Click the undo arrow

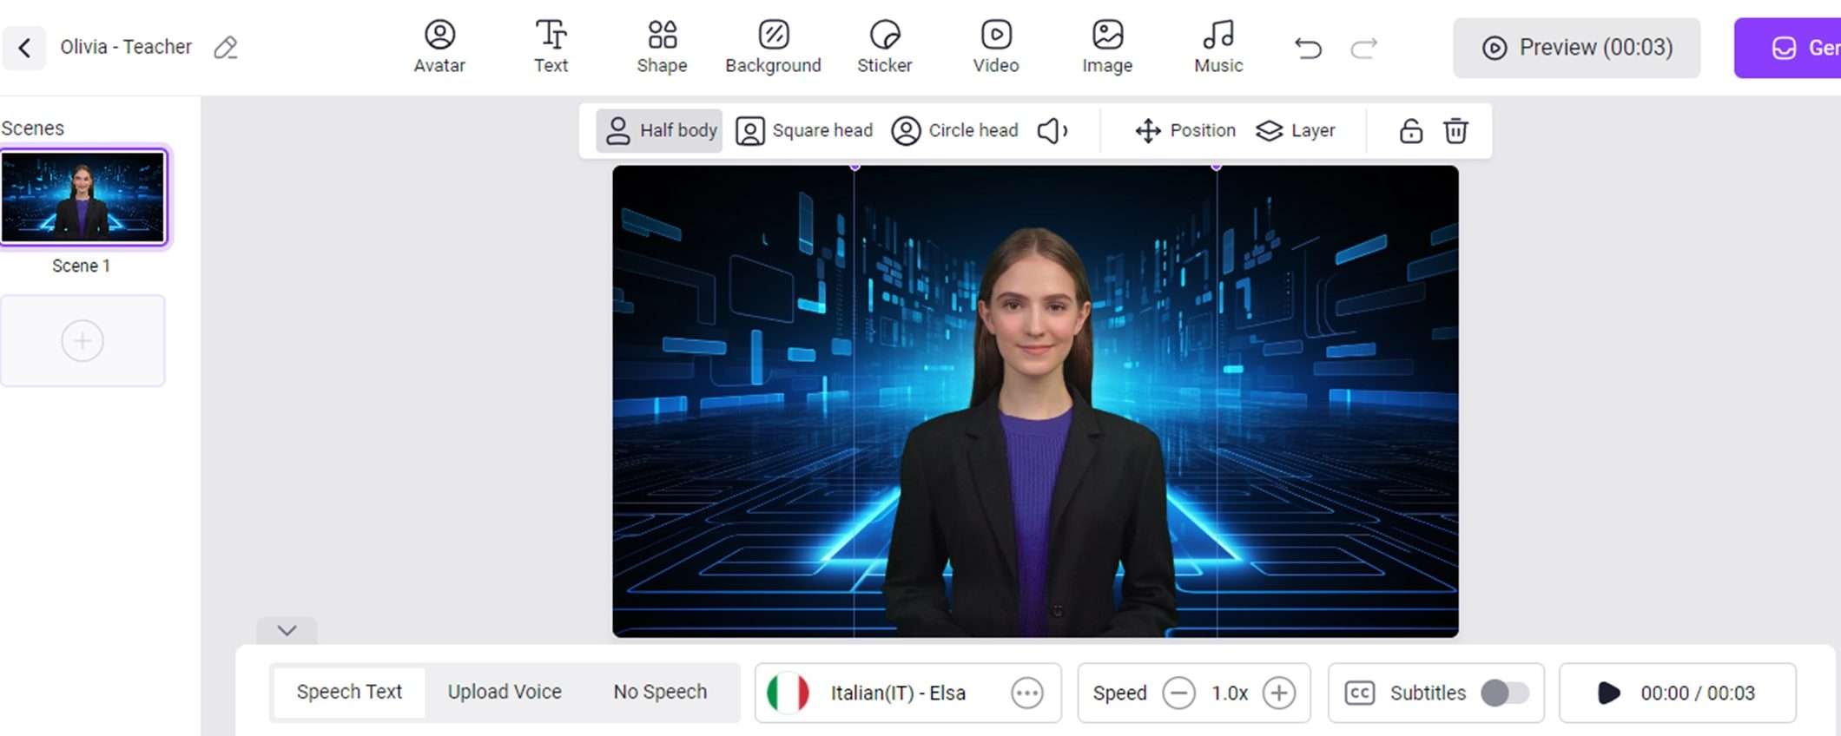pos(1308,48)
